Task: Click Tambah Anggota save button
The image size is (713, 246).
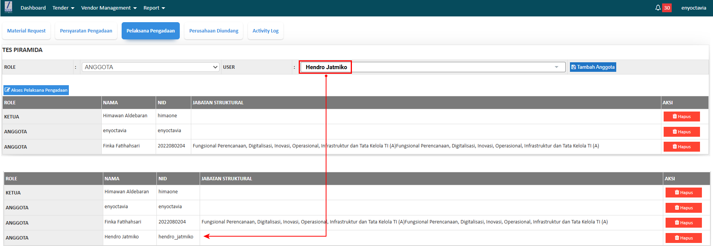Action: coord(593,67)
